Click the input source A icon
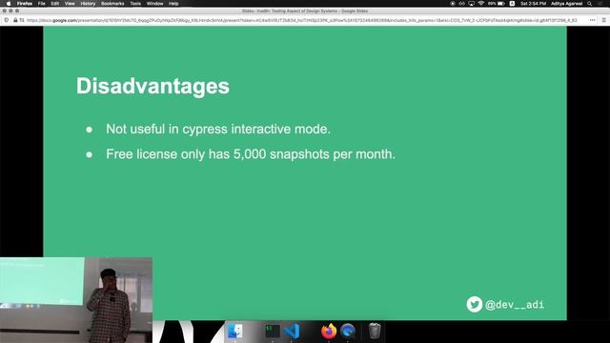Screen dimensions: 610x343 tap(512, 4)
